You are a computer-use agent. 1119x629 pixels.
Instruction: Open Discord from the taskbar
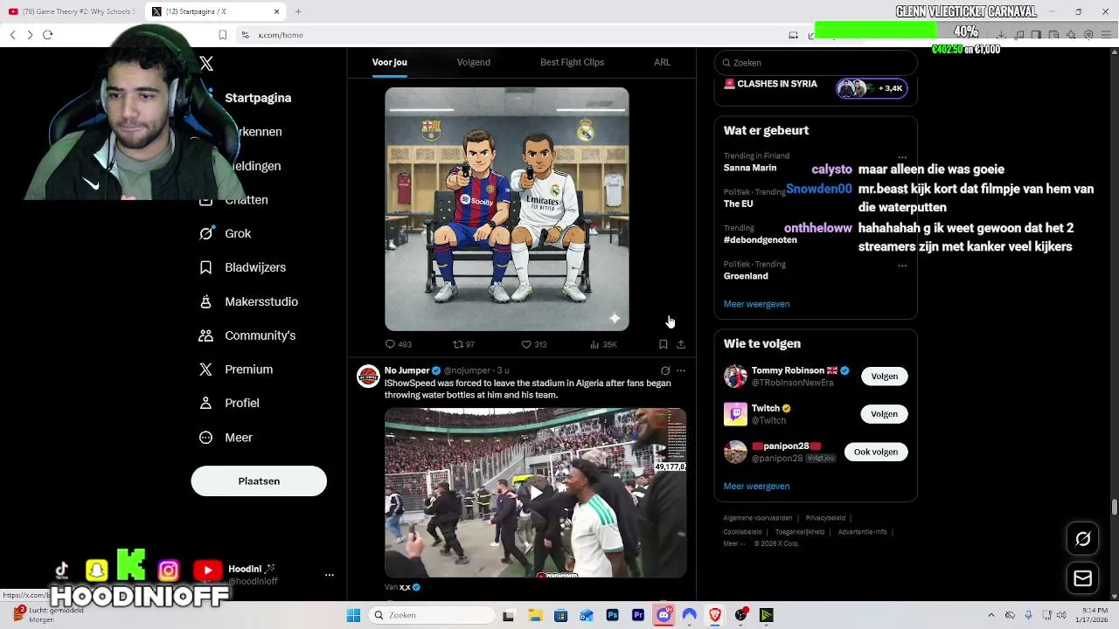tap(664, 615)
